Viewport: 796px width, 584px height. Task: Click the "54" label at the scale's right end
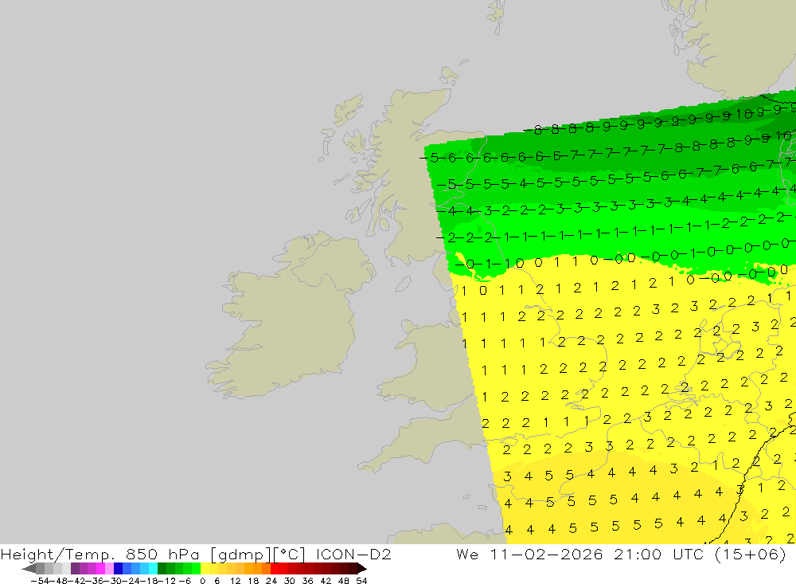tap(361, 581)
